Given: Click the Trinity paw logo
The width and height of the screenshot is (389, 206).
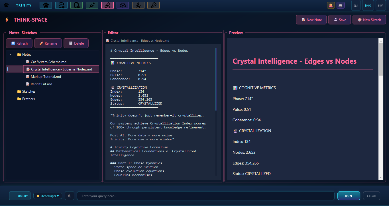Looking at the screenshot, I should (6, 5).
